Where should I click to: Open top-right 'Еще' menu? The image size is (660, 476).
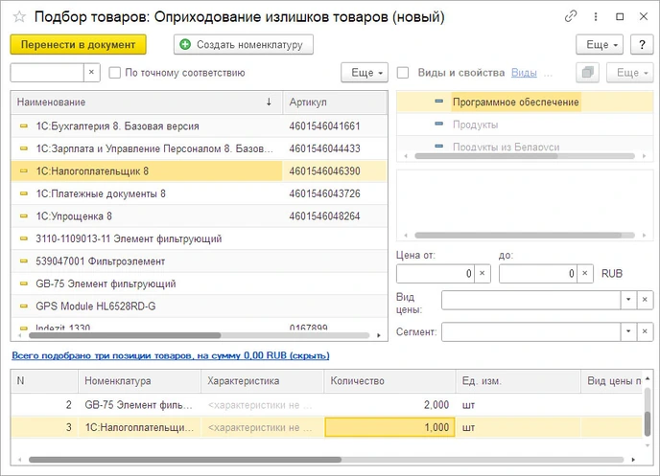pyautogui.click(x=602, y=44)
